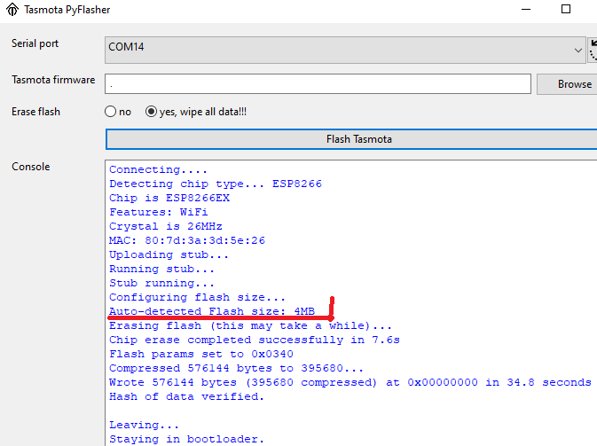The height and width of the screenshot is (446, 597).
Task: Click "Compressed 576144 bytes to 395680..." line
Action: [236, 368]
